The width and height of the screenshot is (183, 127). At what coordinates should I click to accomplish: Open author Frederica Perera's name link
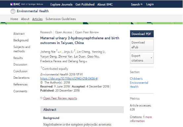tap(51, 61)
